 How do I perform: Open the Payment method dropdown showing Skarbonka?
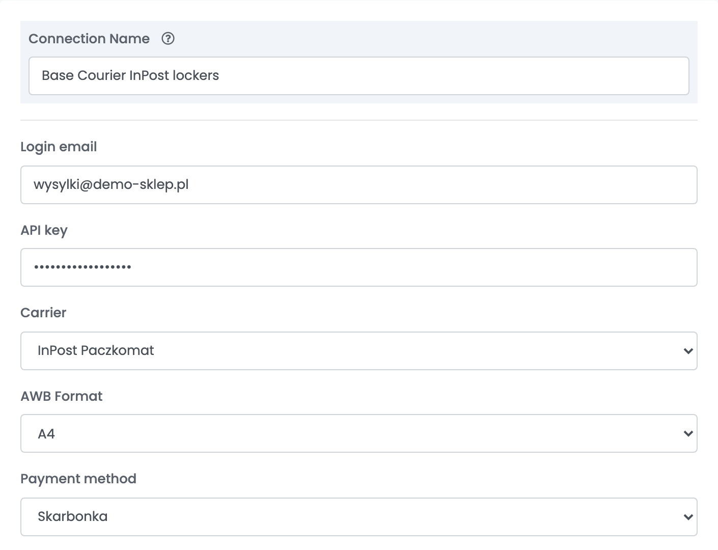(x=359, y=517)
